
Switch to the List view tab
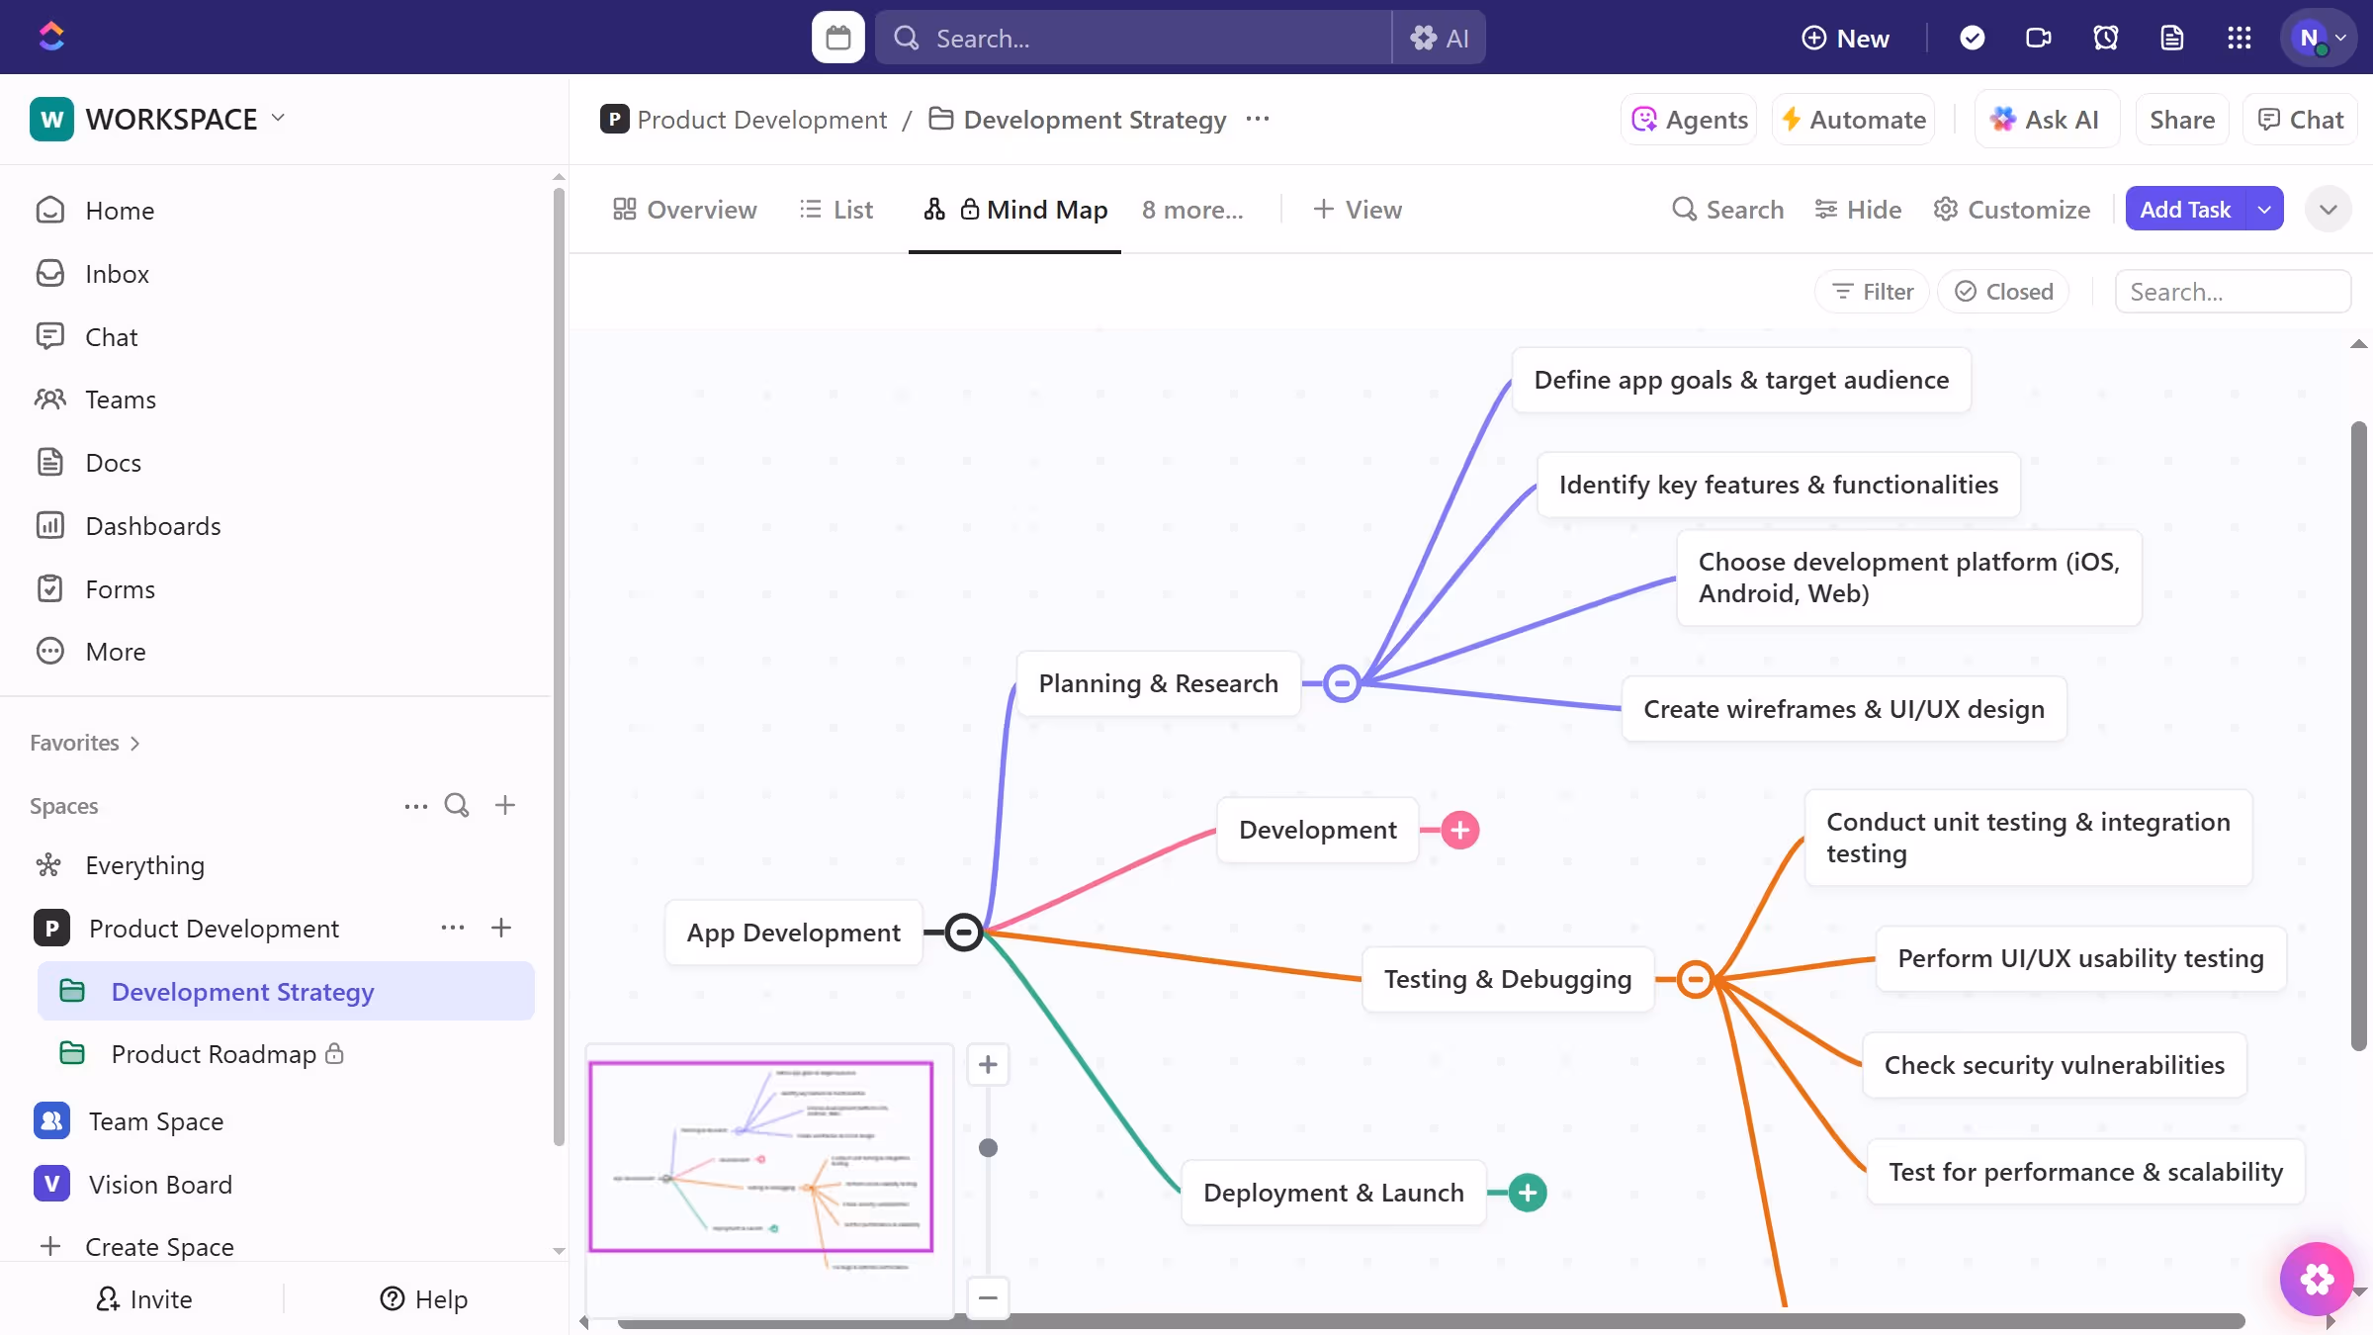pos(836,210)
